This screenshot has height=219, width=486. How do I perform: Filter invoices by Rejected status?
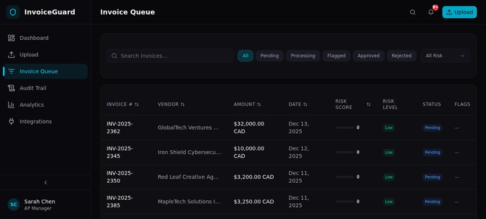click(402, 56)
